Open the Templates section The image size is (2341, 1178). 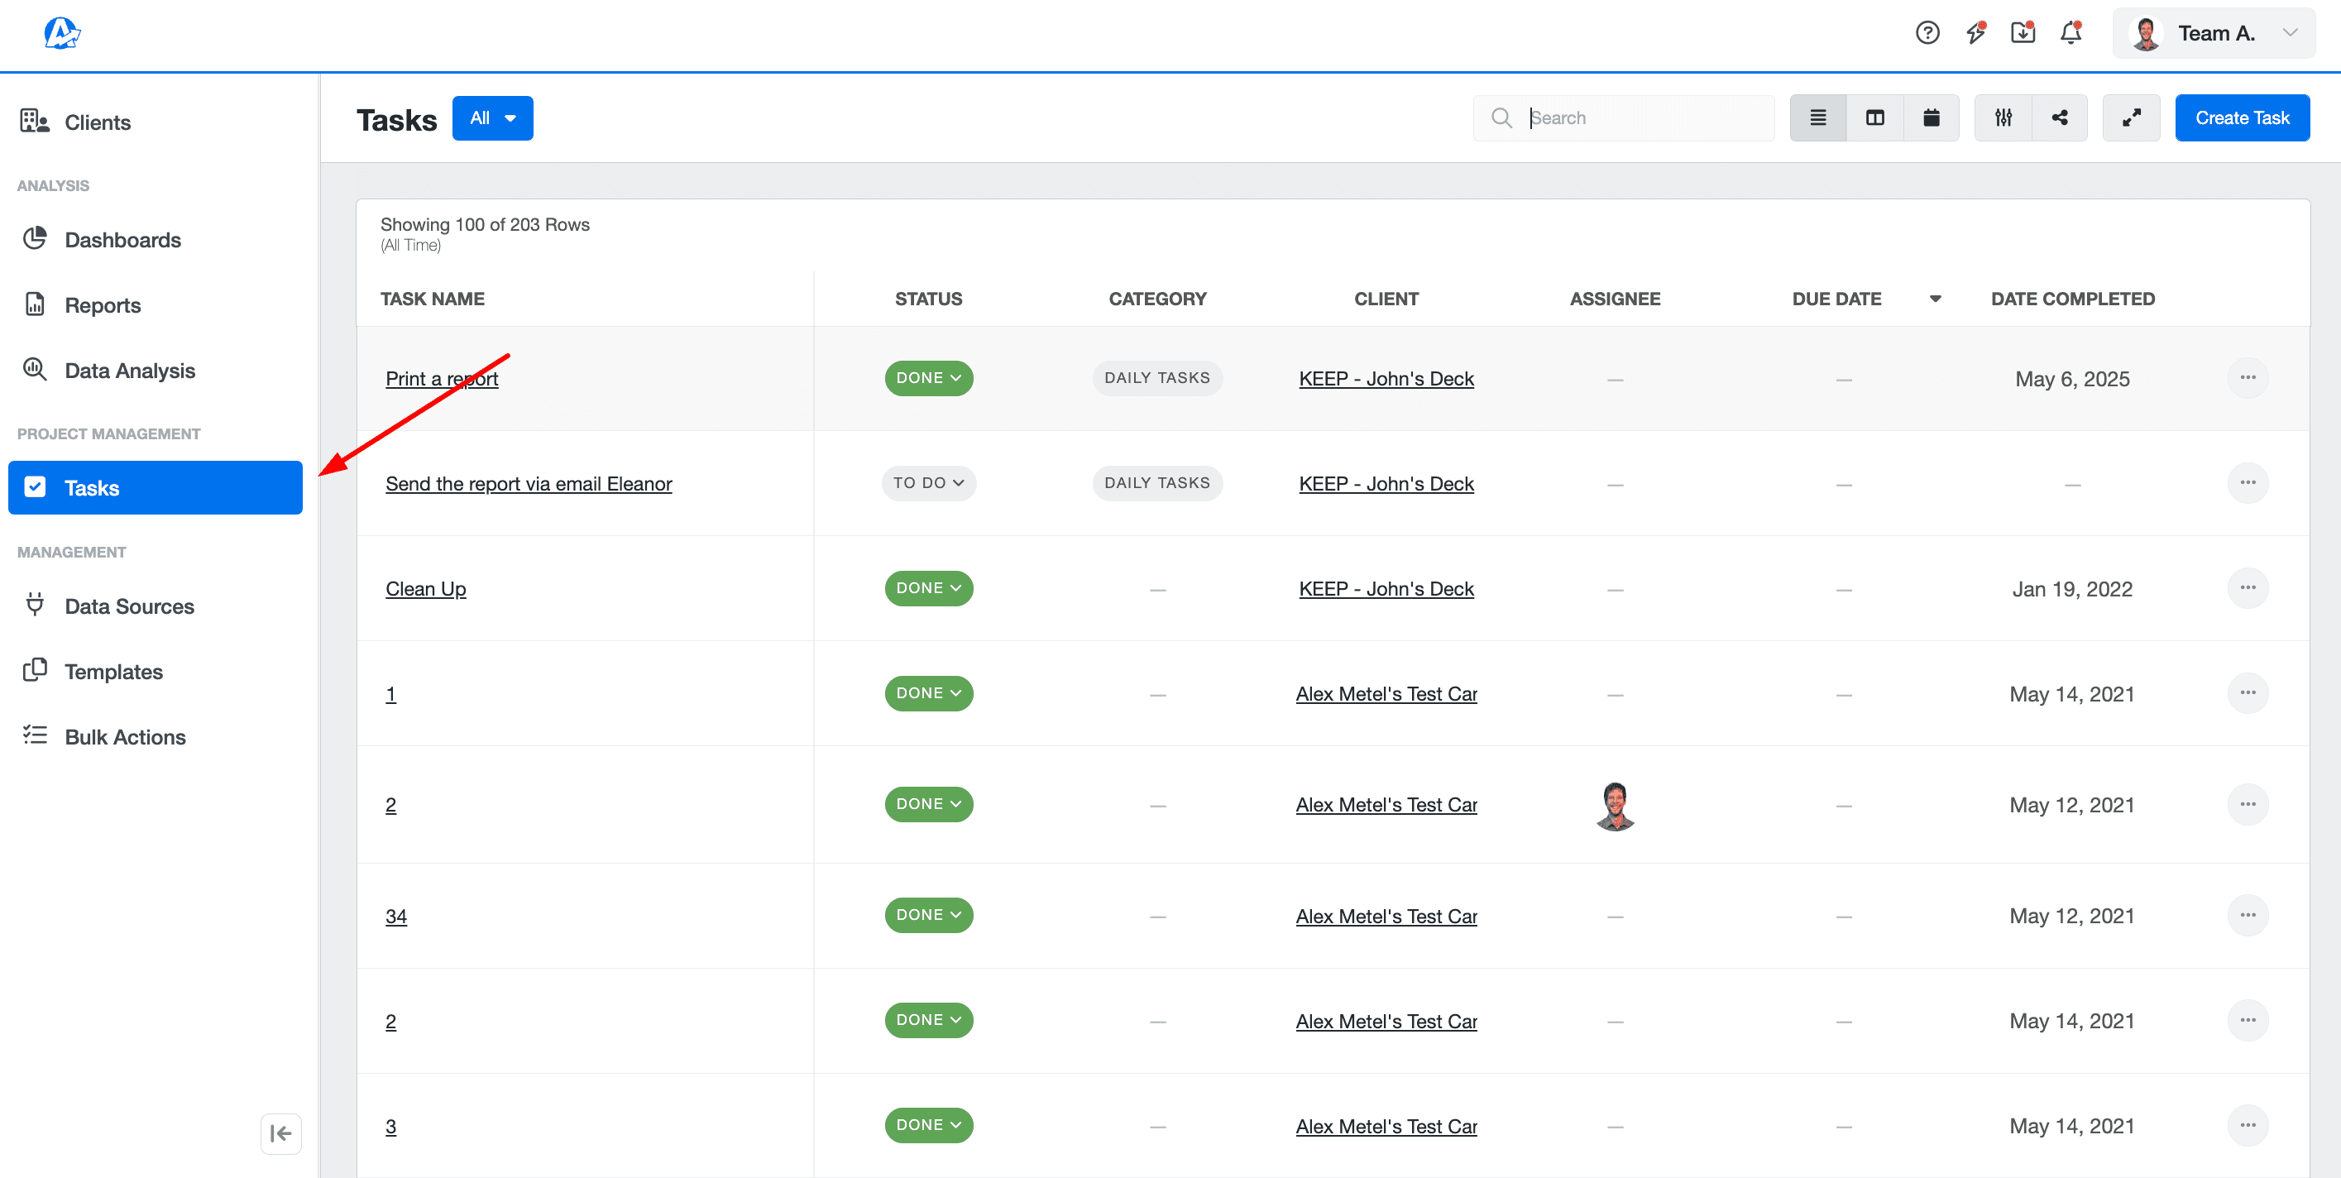click(112, 671)
